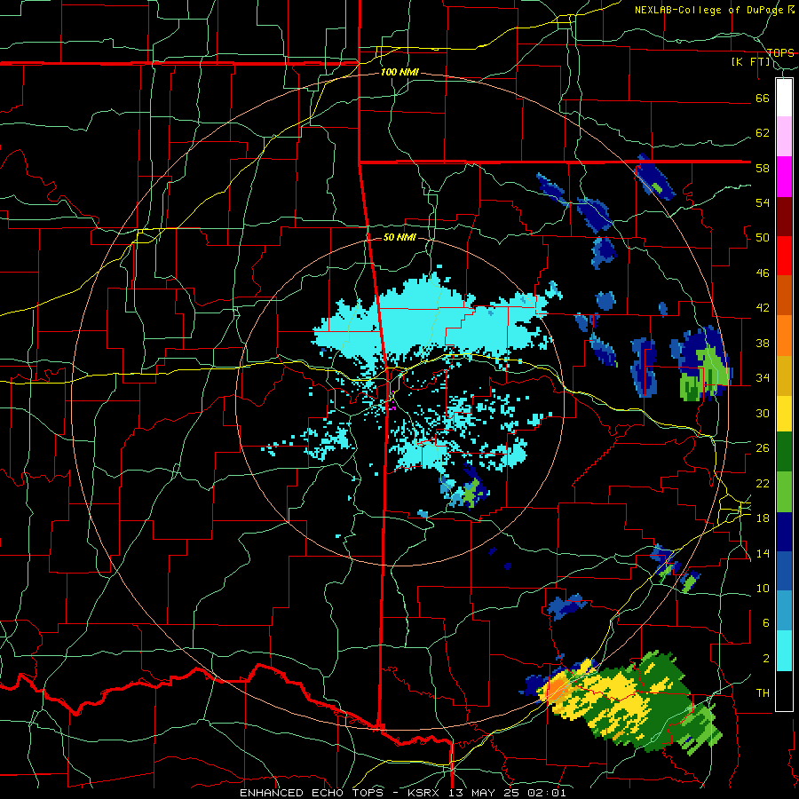Viewport: 799px width, 799px height.
Task: Click the "[K FT]" units label
Action: click(x=750, y=61)
